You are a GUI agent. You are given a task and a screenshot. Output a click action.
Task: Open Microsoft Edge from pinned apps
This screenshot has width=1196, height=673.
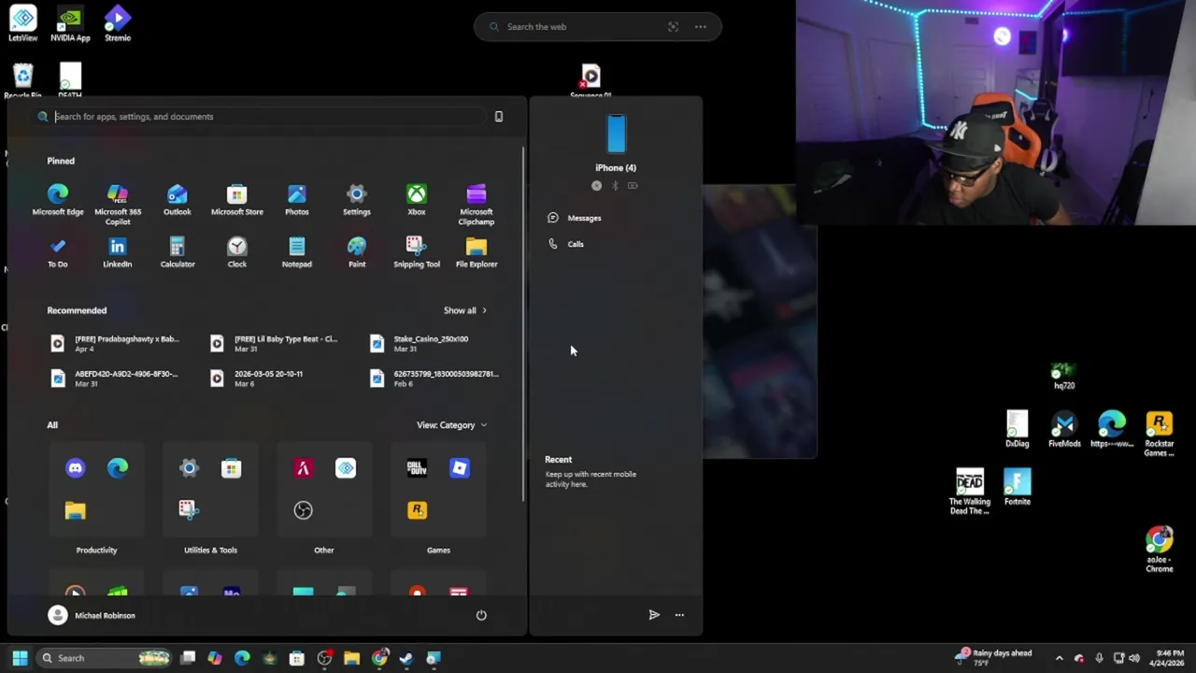click(58, 200)
